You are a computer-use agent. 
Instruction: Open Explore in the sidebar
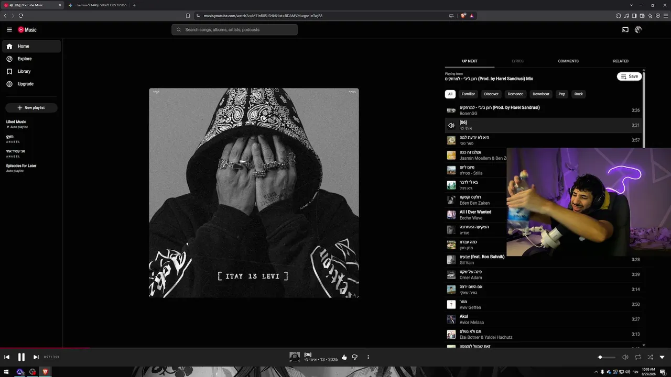[x=33, y=59]
